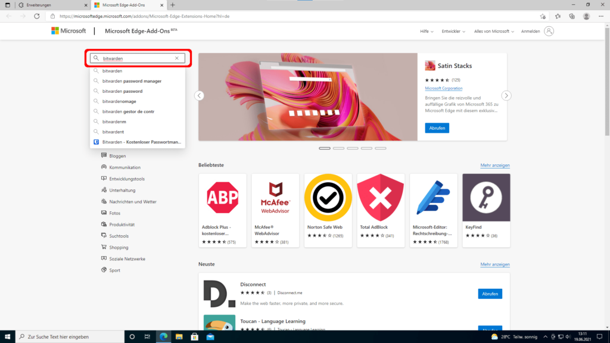Click the previous carousel arrow
This screenshot has width=610, height=343.
point(200,95)
